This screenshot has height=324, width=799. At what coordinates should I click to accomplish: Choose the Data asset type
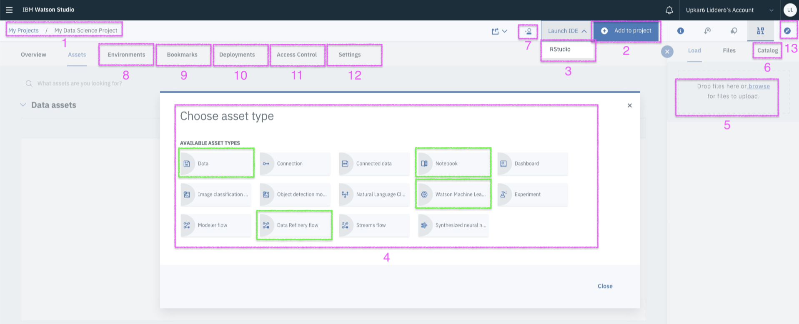click(x=216, y=164)
